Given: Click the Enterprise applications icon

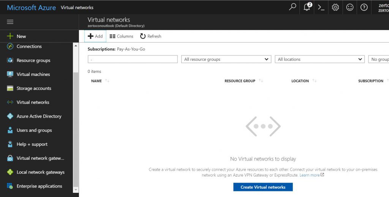Looking at the screenshot, I should pyautogui.click(x=10, y=186).
